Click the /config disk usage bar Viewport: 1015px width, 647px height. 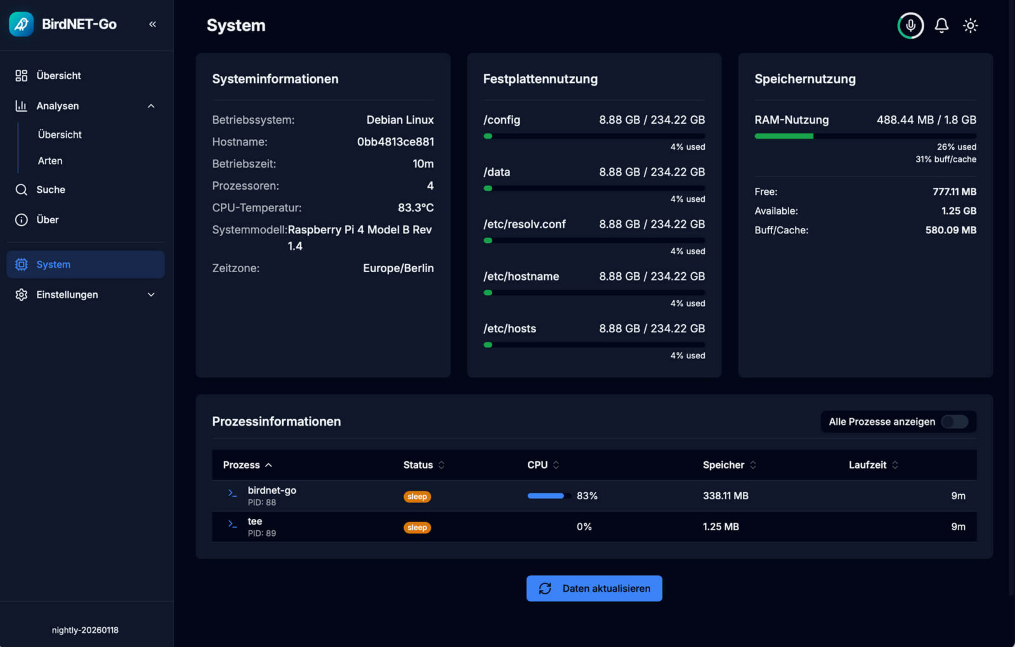[594, 136]
